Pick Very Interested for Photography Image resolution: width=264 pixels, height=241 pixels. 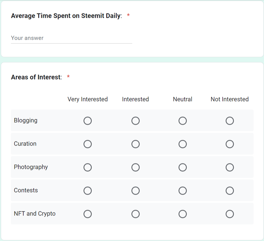[x=88, y=167]
